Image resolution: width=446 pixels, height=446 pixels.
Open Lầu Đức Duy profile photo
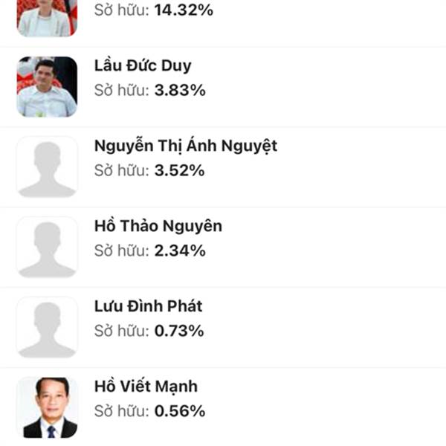click(47, 87)
